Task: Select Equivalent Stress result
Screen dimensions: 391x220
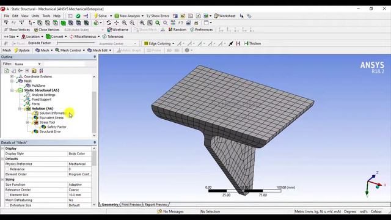Action: coord(51,118)
